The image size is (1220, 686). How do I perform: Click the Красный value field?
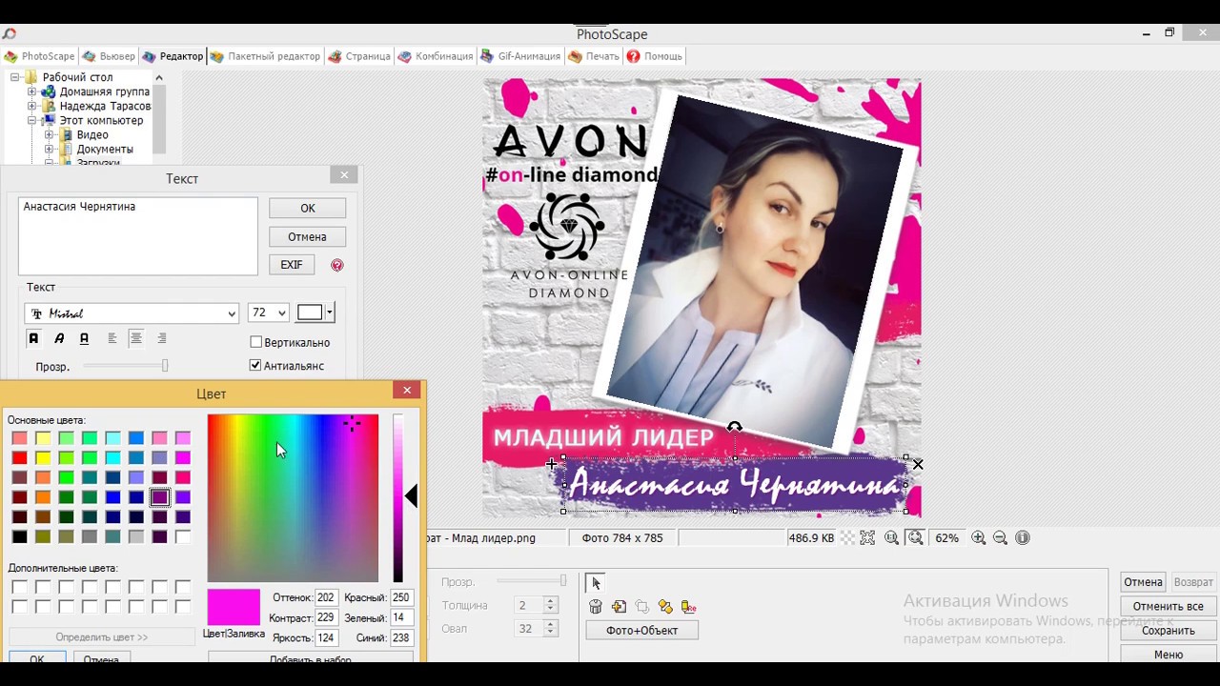pos(400,597)
